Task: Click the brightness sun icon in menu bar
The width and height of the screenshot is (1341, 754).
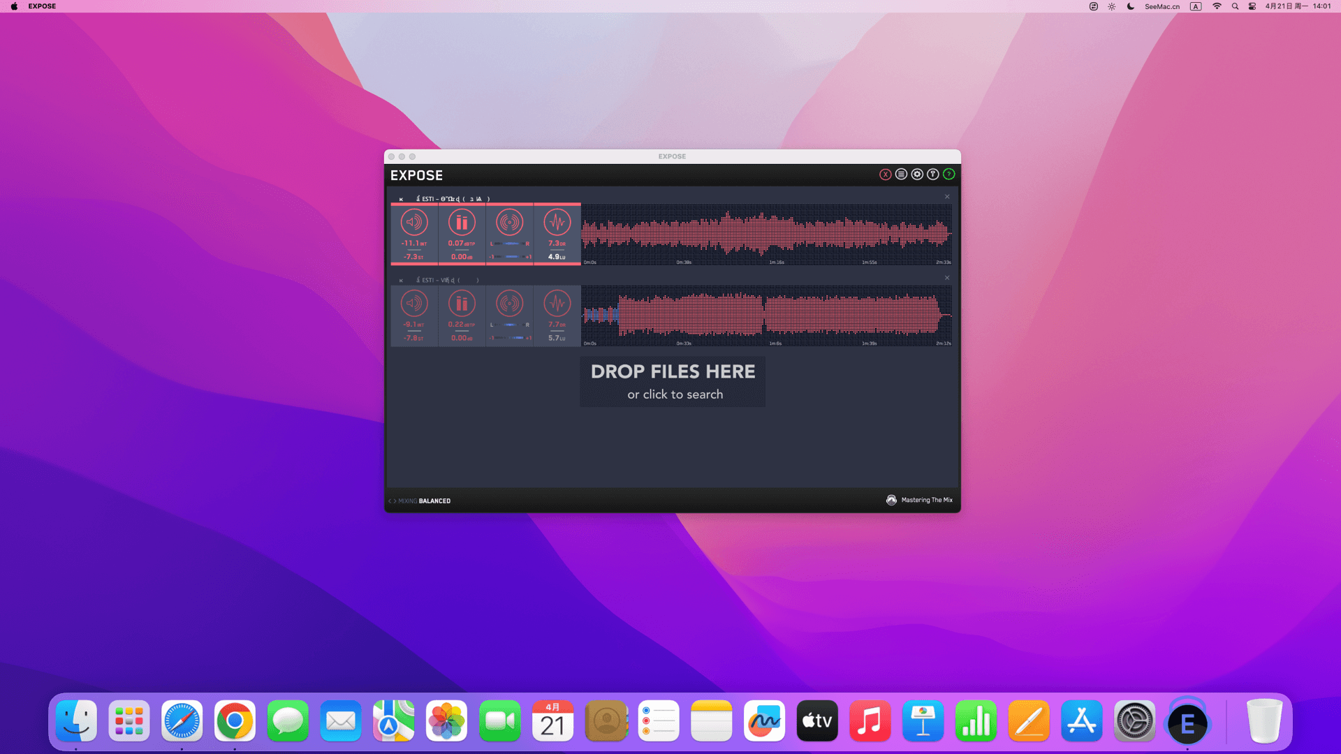Action: (x=1112, y=6)
